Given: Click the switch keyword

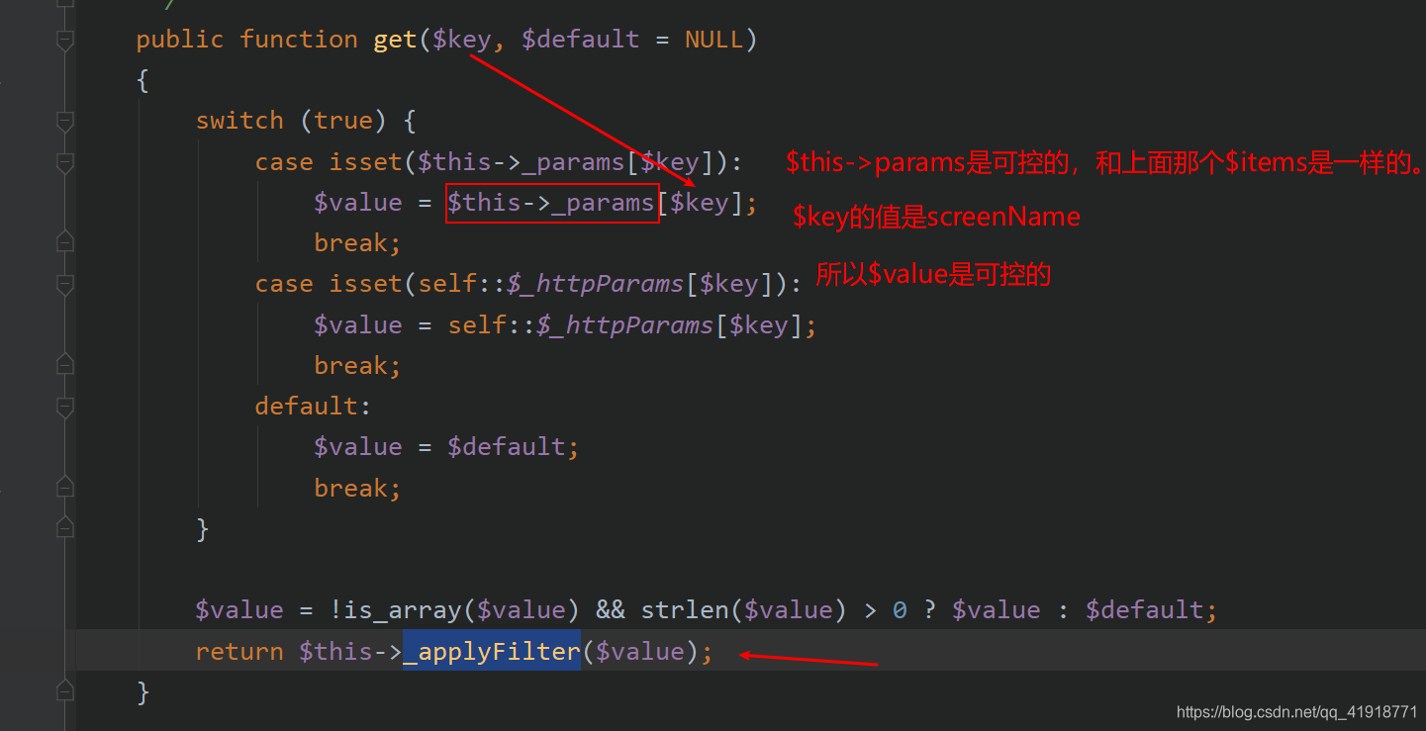Looking at the screenshot, I should click(239, 121).
